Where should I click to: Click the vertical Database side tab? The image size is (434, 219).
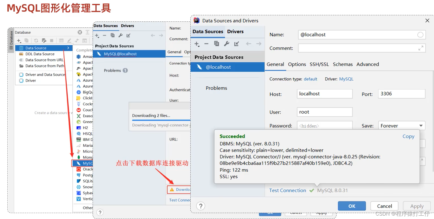[11, 40]
